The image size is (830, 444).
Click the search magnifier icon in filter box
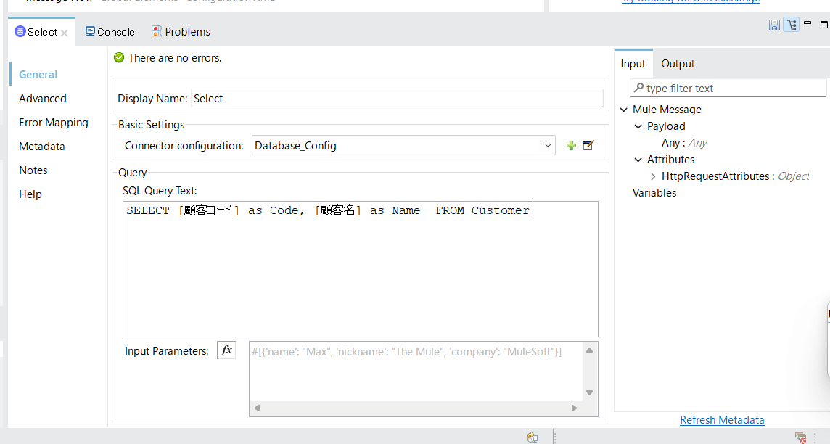(x=639, y=88)
